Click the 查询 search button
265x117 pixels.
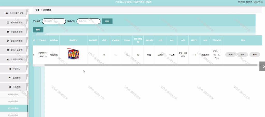(107, 21)
